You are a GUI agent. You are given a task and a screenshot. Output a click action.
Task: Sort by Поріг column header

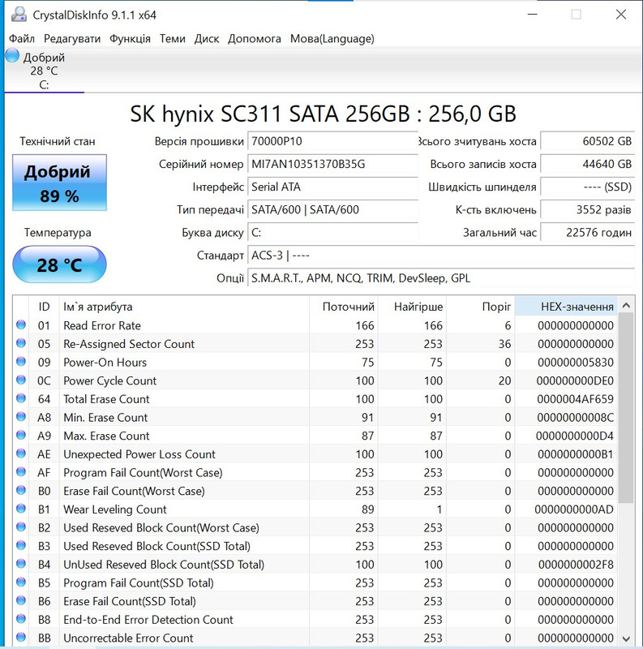(x=481, y=307)
